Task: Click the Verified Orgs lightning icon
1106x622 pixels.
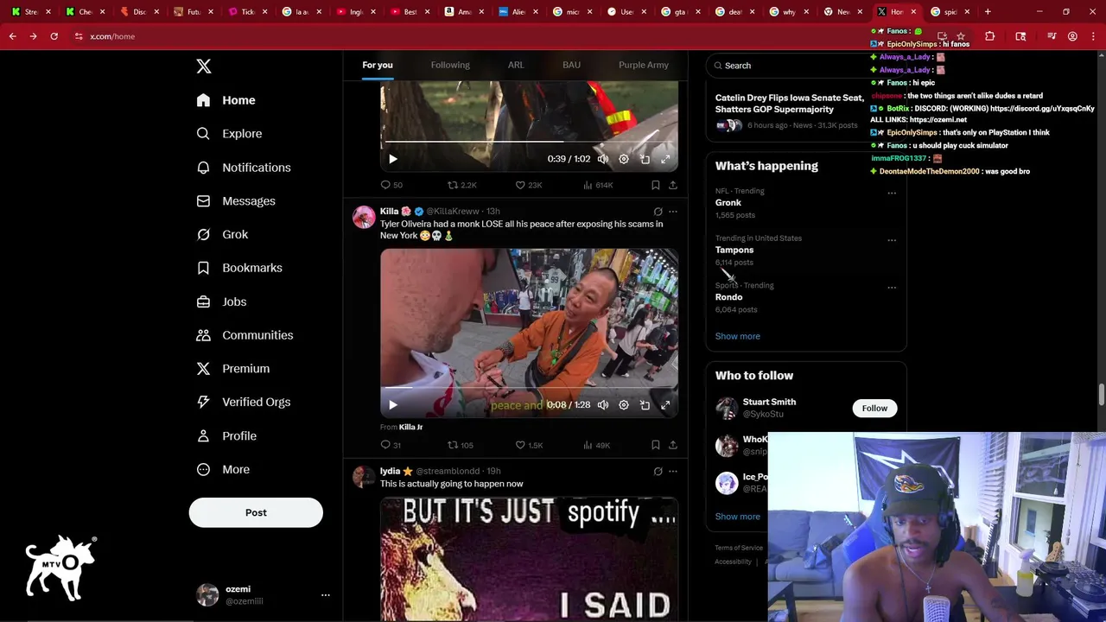Action: pyautogui.click(x=203, y=402)
